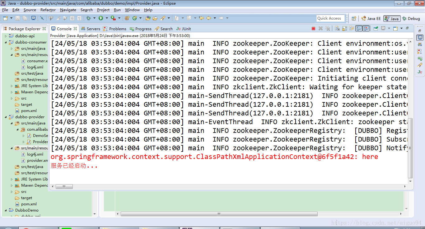Close the Console tab with its X
Image resolution: width=425 pixels, height=229 pixels.
tap(75, 29)
